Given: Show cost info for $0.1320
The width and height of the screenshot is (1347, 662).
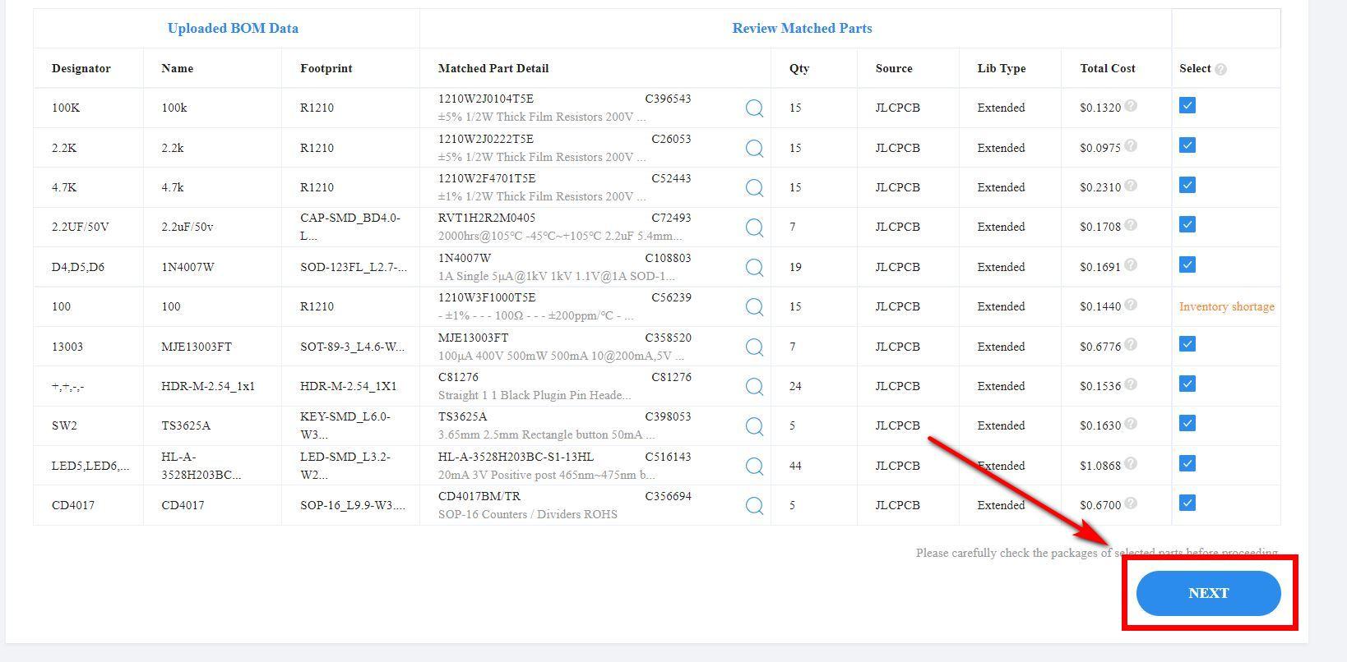Looking at the screenshot, I should [x=1131, y=106].
